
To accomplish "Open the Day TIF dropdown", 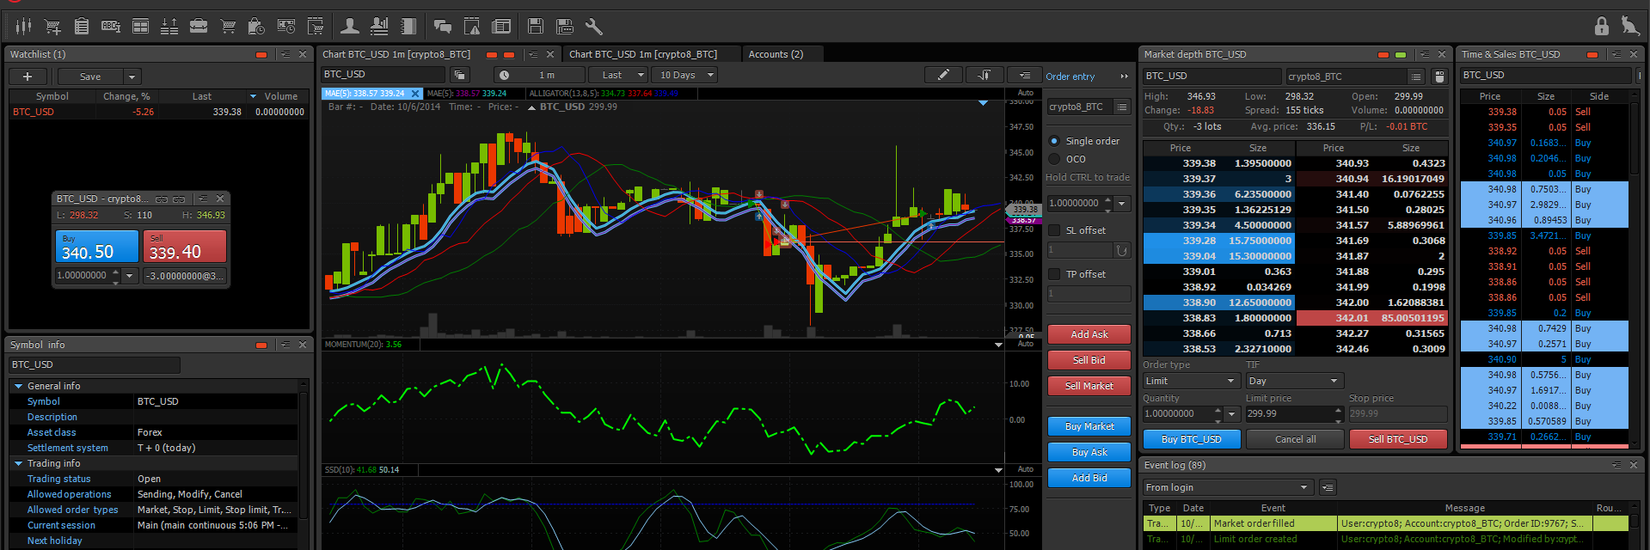I will click(x=1294, y=381).
